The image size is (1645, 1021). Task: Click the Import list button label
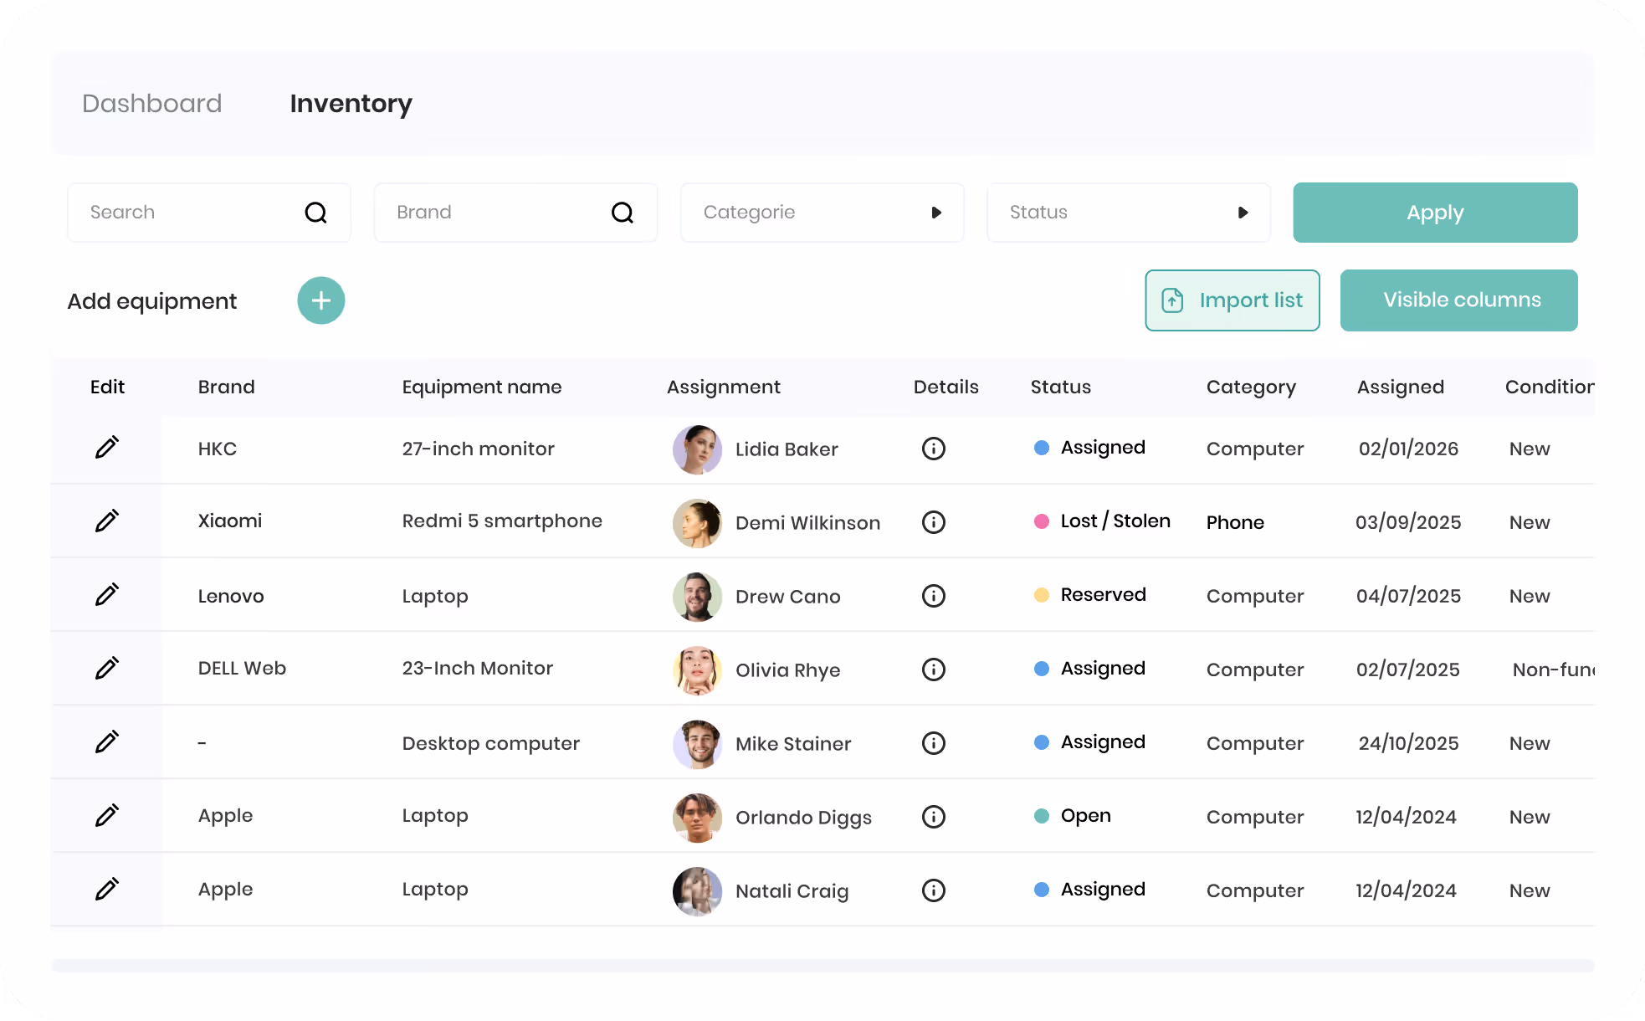(1251, 300)
